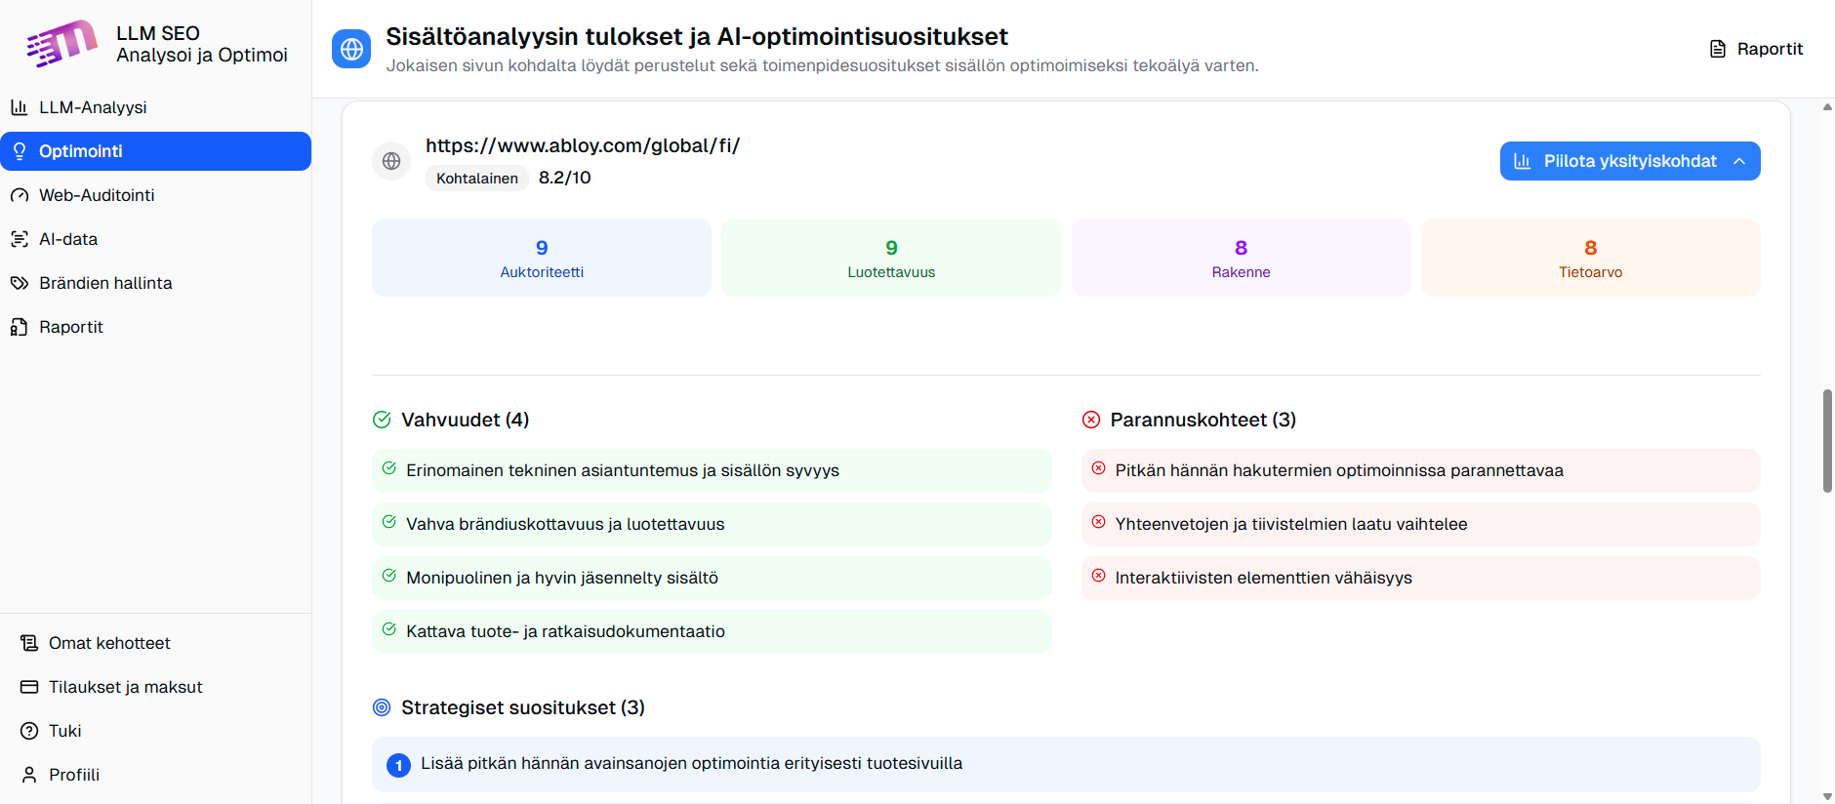Click the gauge icon for Web-Auditointi
Screen dimensions: 1835x804
(x=20, y=195)
